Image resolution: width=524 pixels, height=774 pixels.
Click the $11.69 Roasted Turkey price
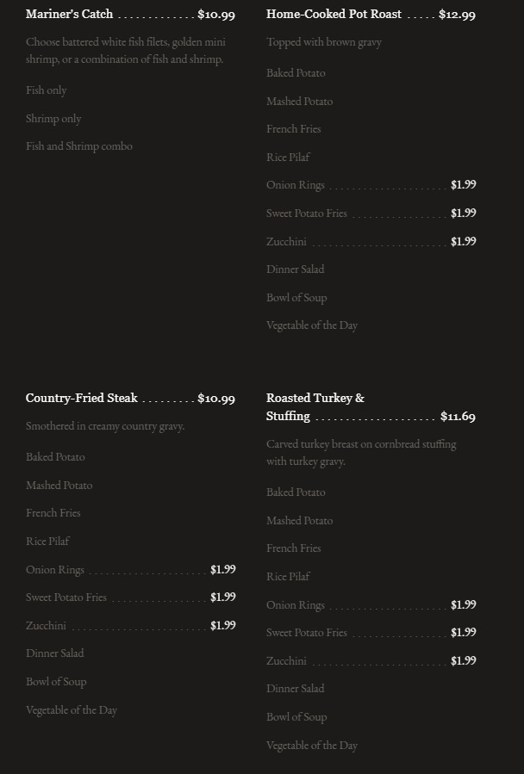(458, 417)
